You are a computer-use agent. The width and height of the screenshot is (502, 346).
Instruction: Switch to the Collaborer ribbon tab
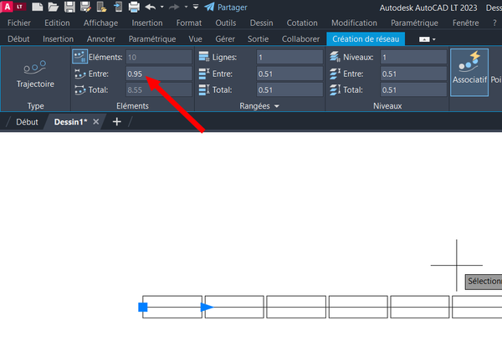click(x=300, y=39)
